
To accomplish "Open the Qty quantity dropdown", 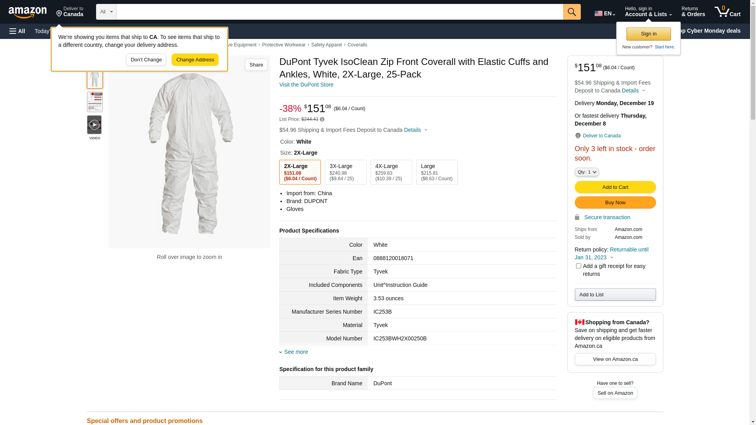I will click(x=586, y=172).
